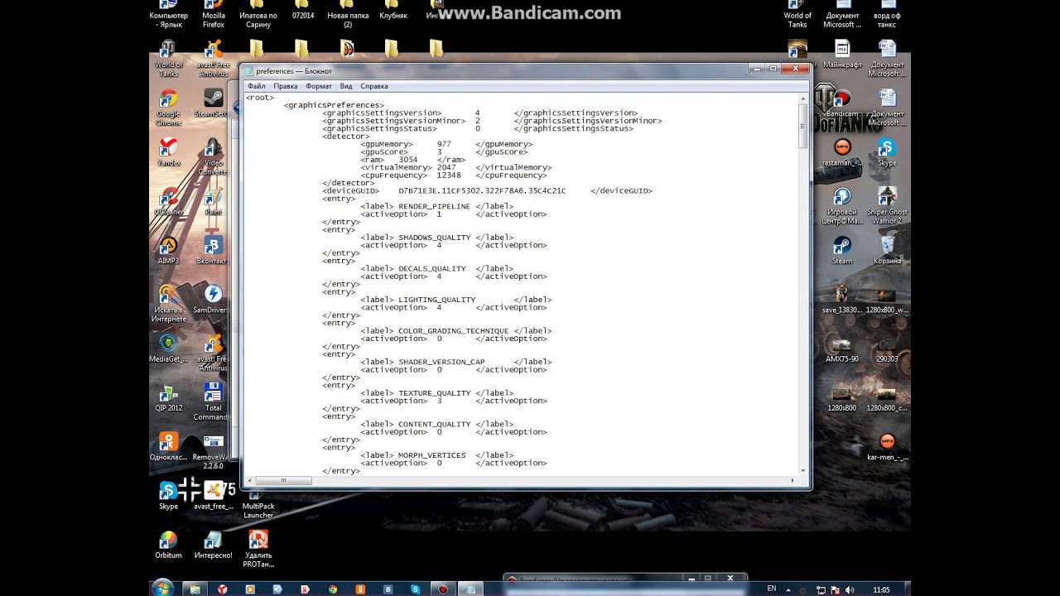
Task: Open the Вид menu
Action: pos(346,86)
